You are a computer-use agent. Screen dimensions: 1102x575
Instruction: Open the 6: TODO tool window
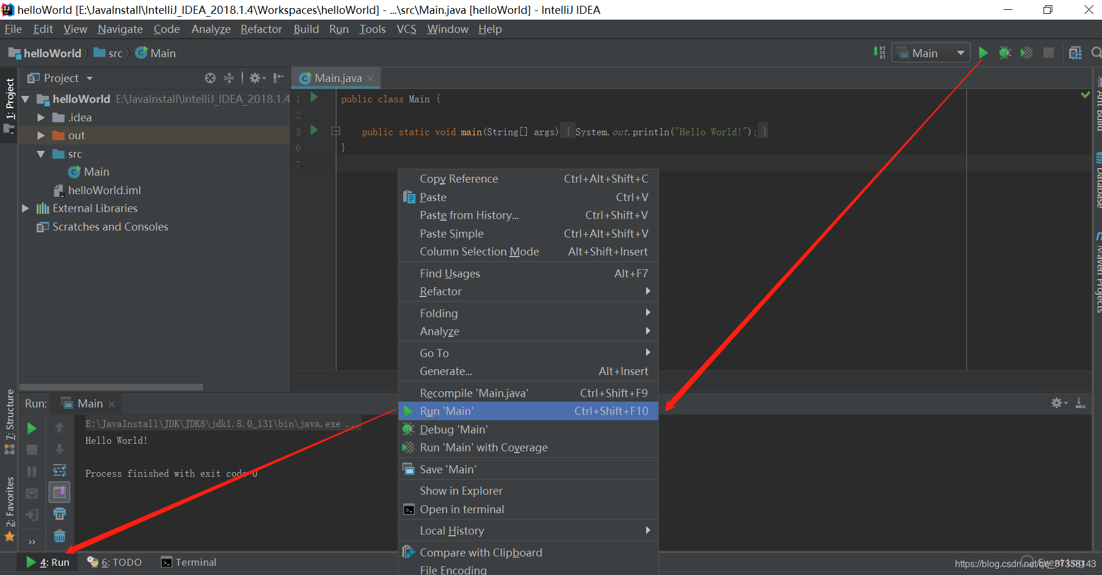click(x=114, y=562)
